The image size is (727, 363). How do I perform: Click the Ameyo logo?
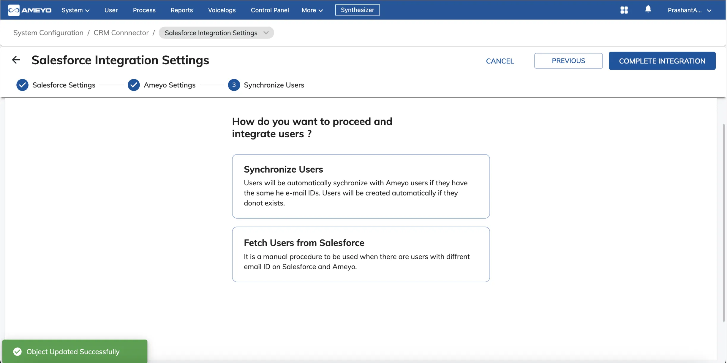[30, 10]
